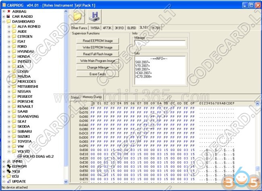Screen dimensions: 262x191
Task: Switch to the 1K78X tab
Action: point(156,28)
